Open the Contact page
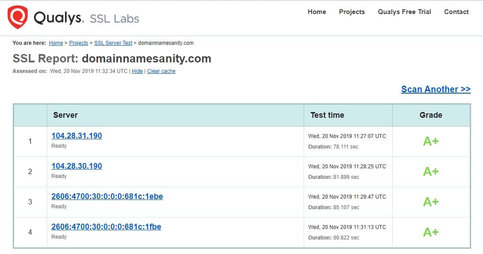 (x=457, y=12)
